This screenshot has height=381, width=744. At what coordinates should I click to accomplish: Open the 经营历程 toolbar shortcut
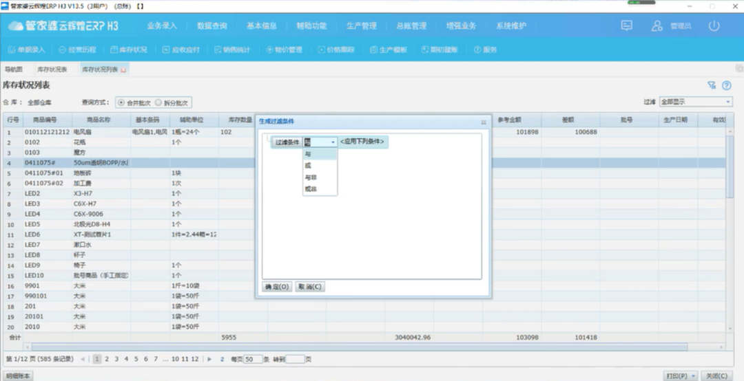tap(77, 50)
